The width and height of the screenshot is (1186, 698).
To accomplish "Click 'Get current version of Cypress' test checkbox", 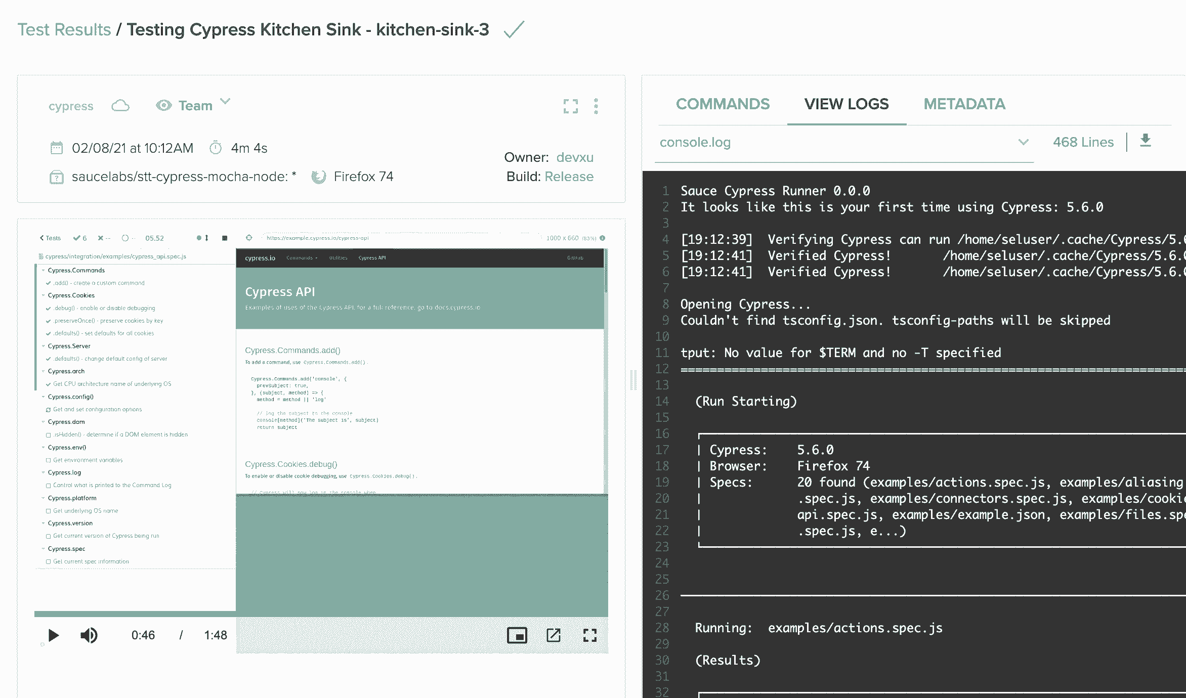I will (x=49, y=536).
